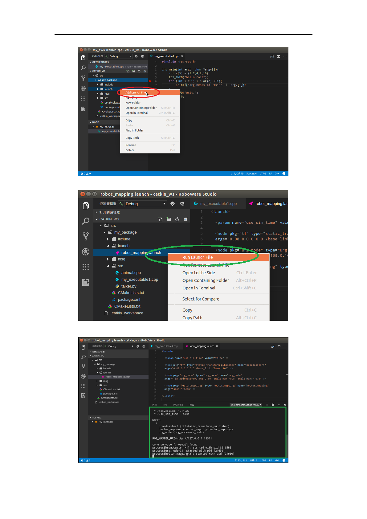
Task: Click Refresh icon beside CATKIN_WS in English Explorer
Action: 139,71
